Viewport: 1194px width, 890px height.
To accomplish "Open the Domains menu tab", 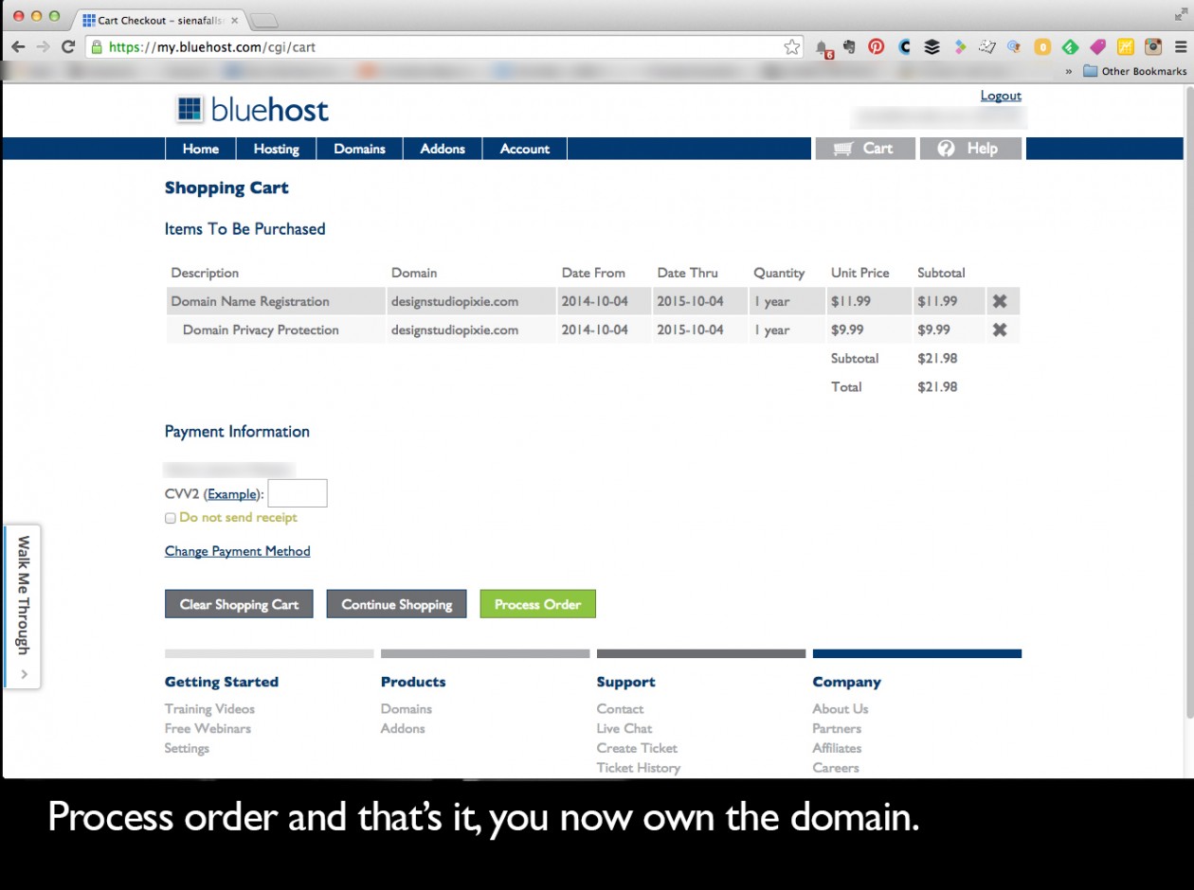I will coord(359,149).
